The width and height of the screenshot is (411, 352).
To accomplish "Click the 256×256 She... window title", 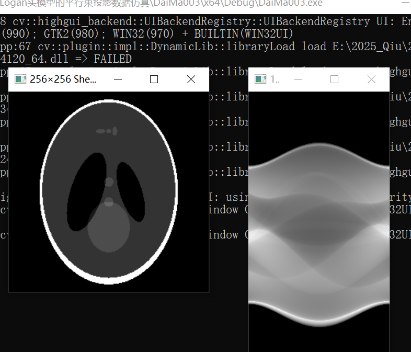I will [63, 79].
